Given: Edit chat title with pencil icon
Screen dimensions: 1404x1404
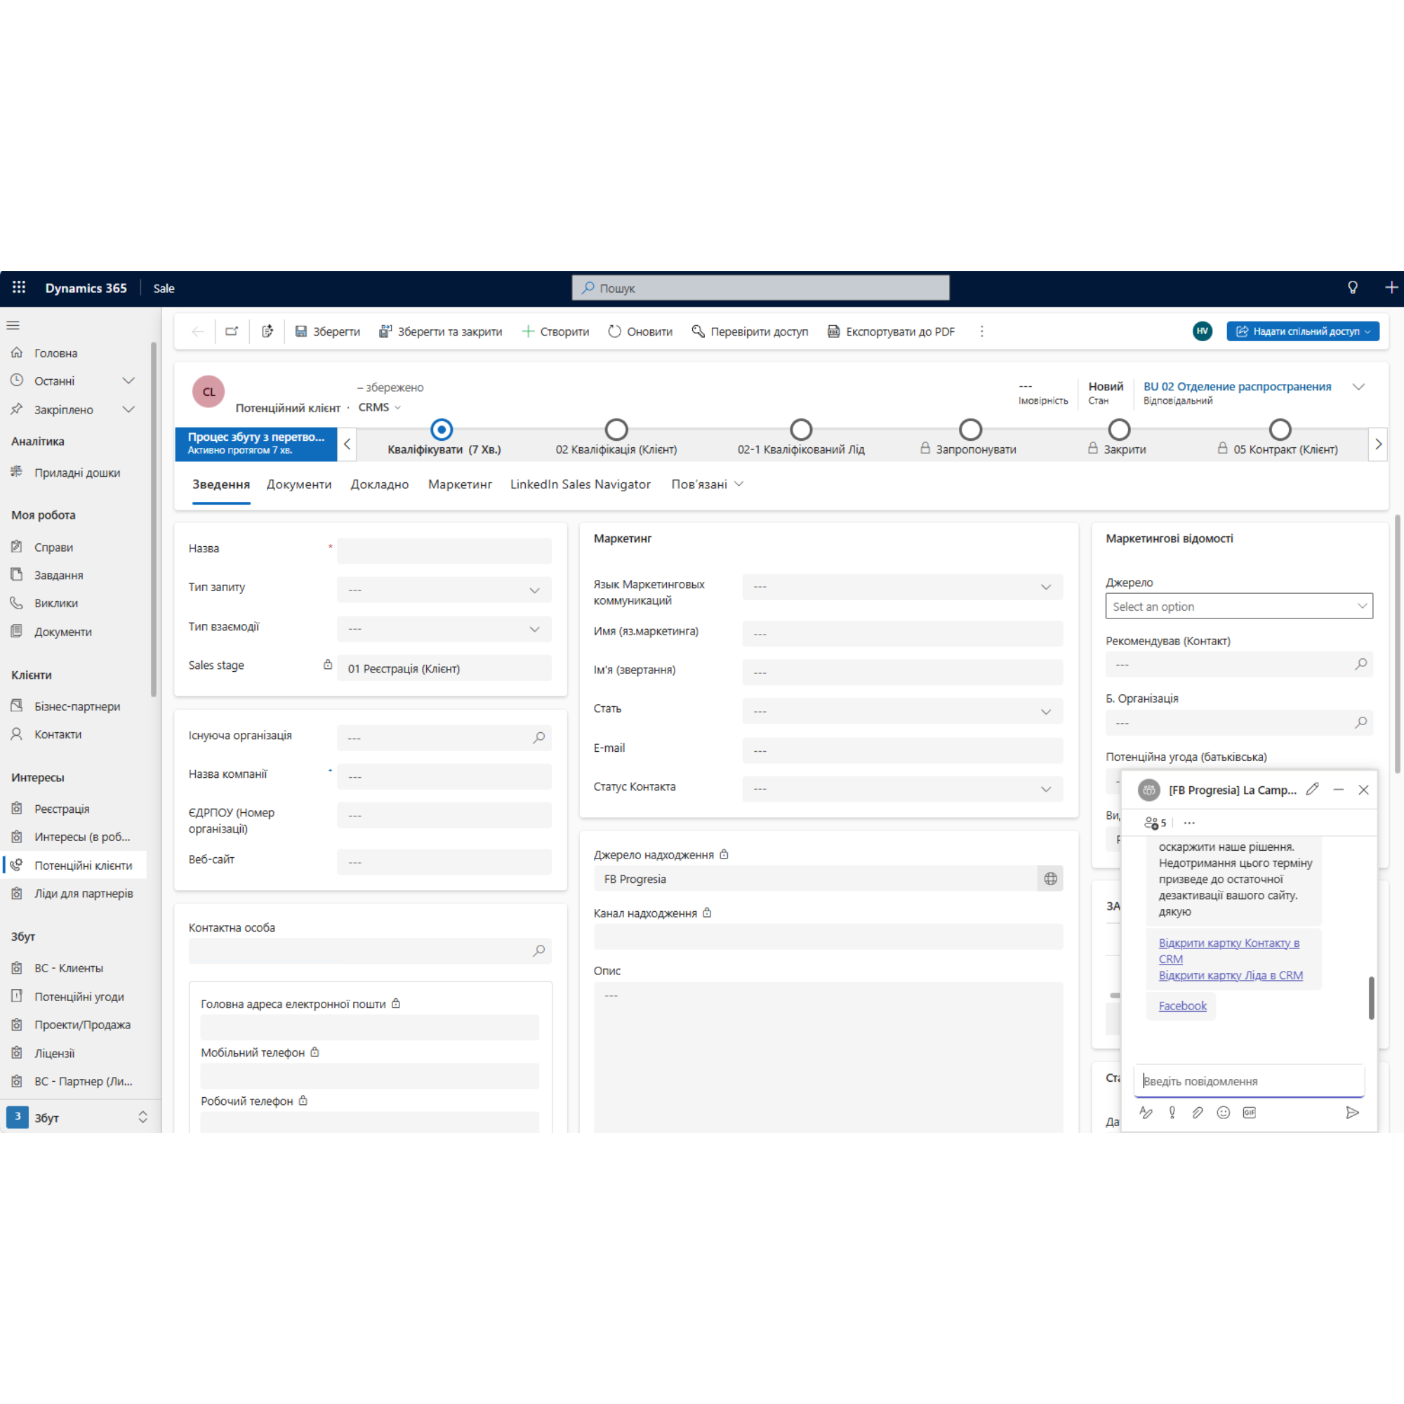Looking at the screenshot, I should (x=1312, y=789).
